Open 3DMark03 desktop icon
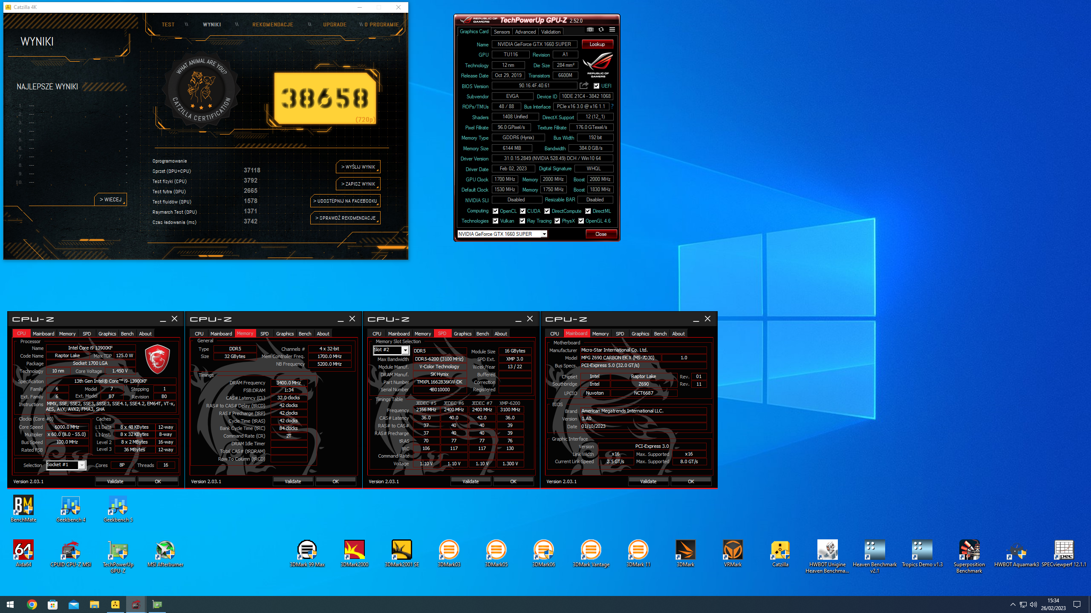 tap(449, 553)
